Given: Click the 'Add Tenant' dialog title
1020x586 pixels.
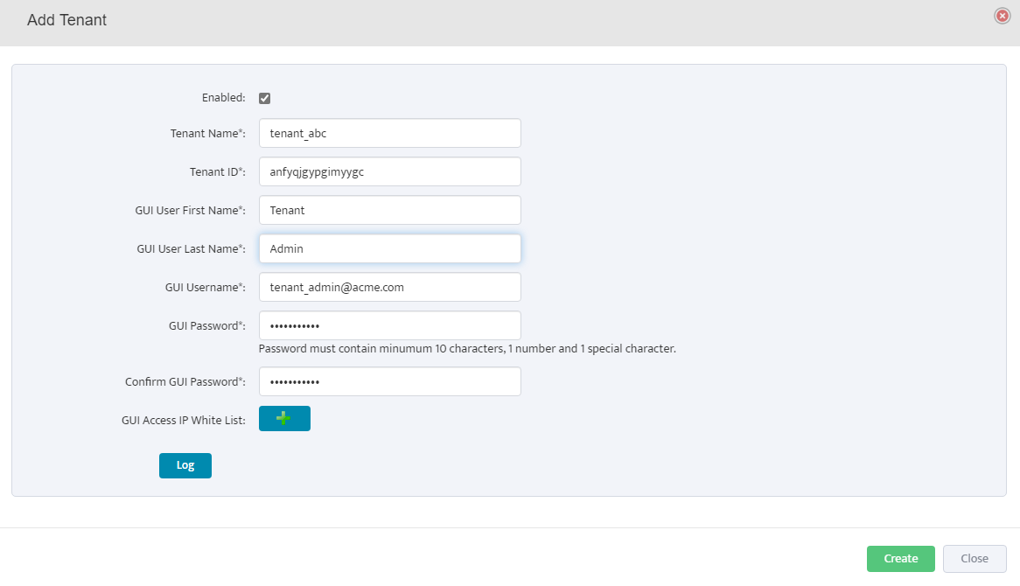Looking at the screenshot, I should (x=67, y=20).
